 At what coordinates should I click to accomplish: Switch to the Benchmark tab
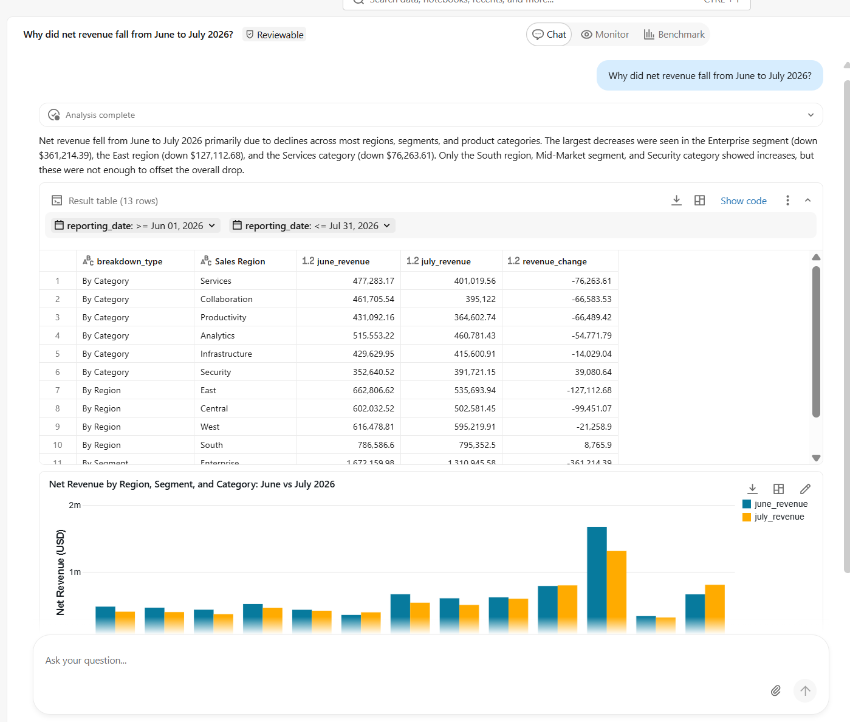coord(674,35)
